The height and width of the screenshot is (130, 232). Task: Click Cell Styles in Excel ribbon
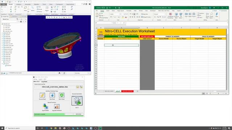[x=181, y=16]
